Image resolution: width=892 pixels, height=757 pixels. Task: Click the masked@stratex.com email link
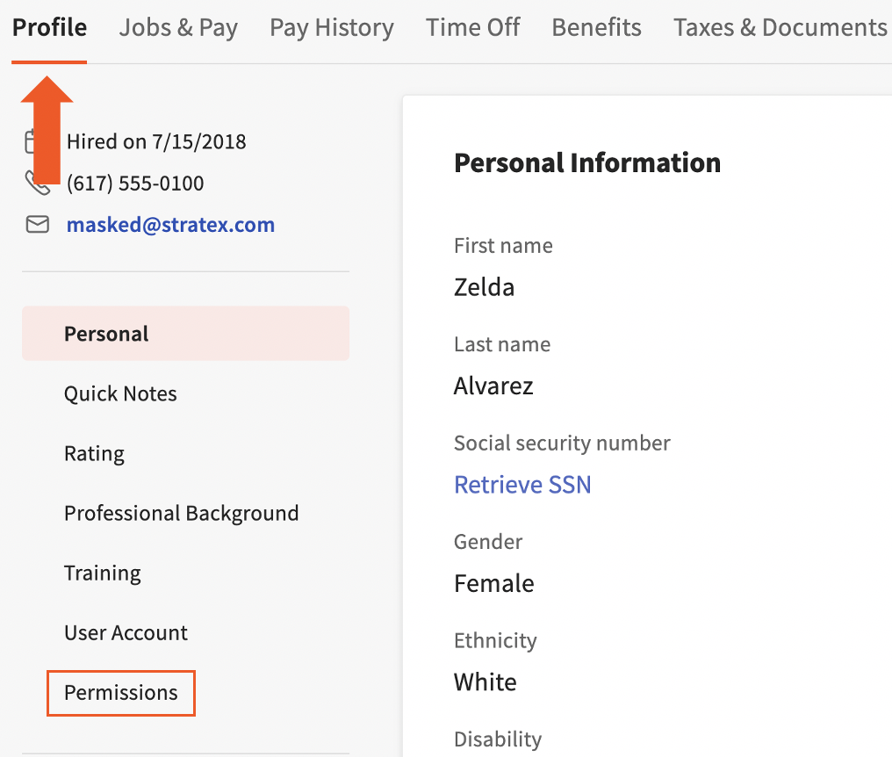coord(170,224)
